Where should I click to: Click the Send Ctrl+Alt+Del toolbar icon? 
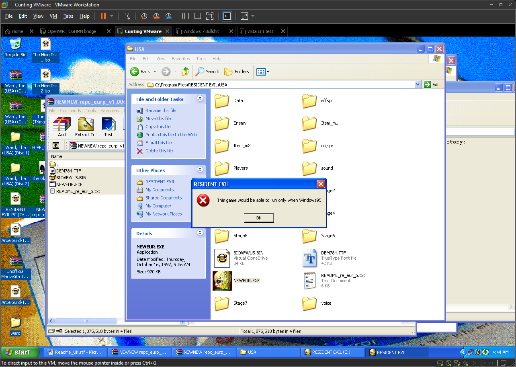coord(127,16)
